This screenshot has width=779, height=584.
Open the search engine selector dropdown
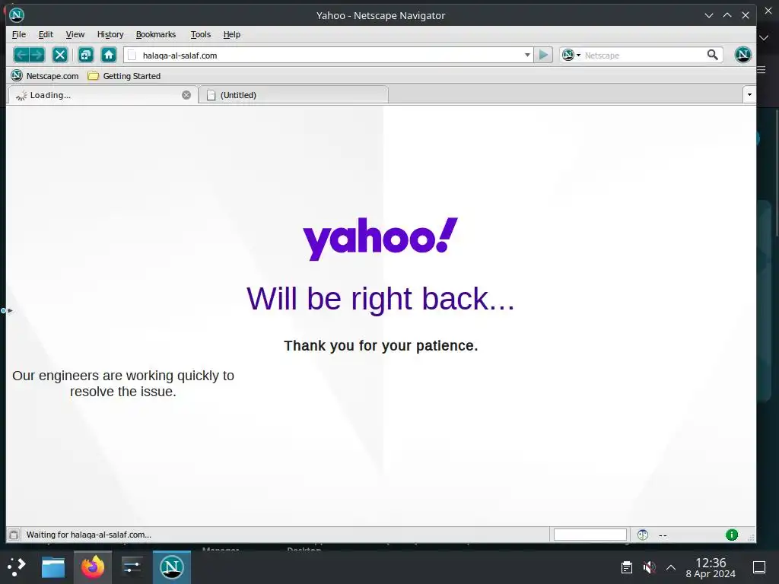tap(572, 55)
